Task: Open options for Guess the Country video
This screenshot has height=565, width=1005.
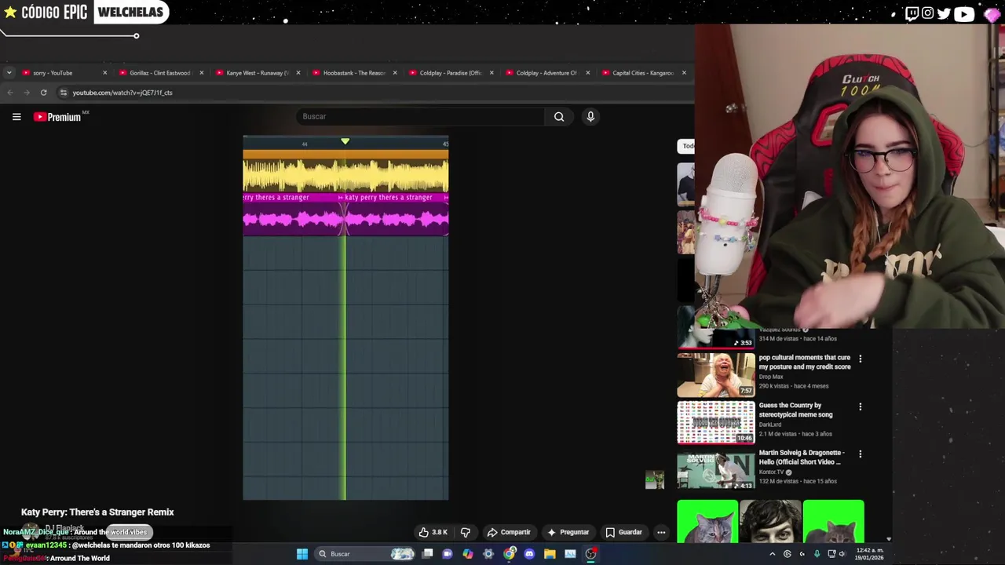Action: coord(860,406)
